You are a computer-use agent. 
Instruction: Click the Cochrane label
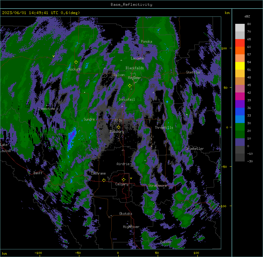click(x=98, y=173)
